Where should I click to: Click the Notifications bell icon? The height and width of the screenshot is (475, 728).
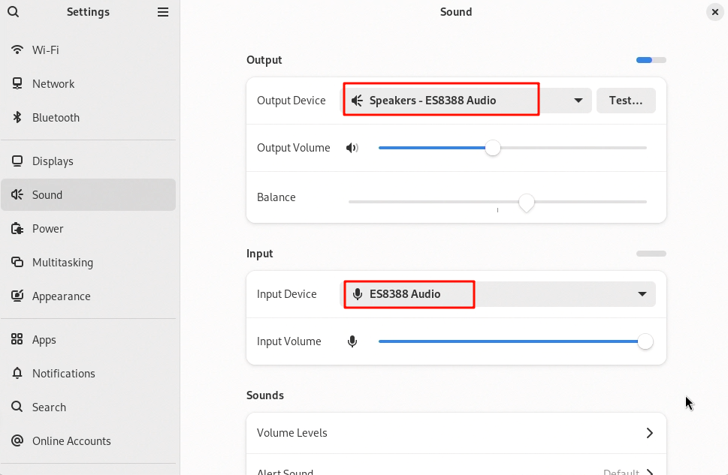(x=17, y=374)
